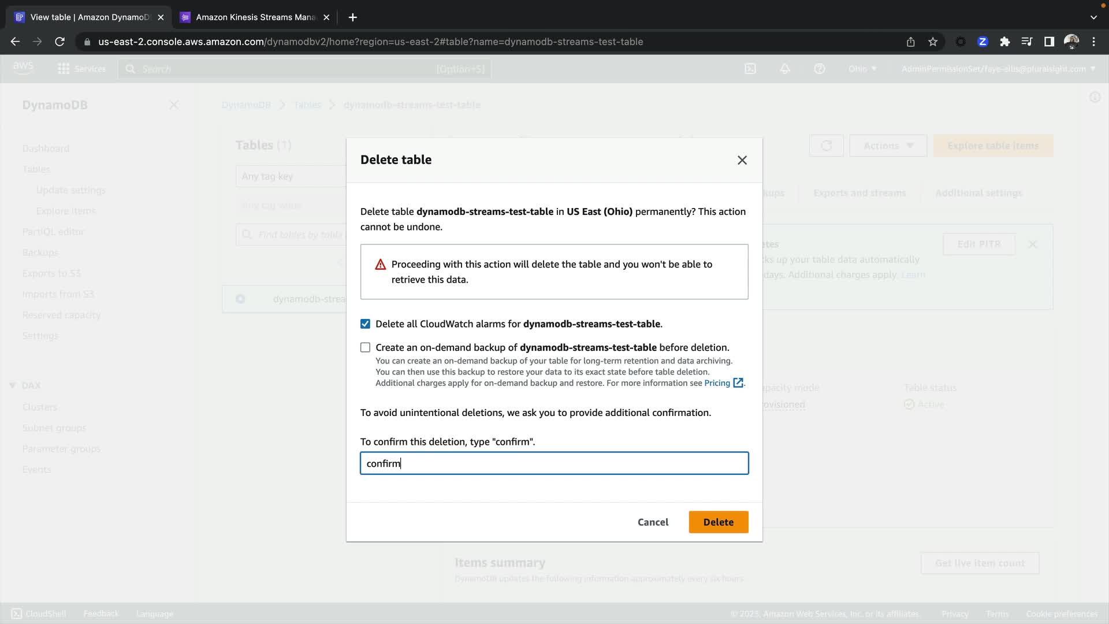Open the AWS CloudShell toolbar icon
Viewport: 1109px width, 624px height.
coord(750,69)
